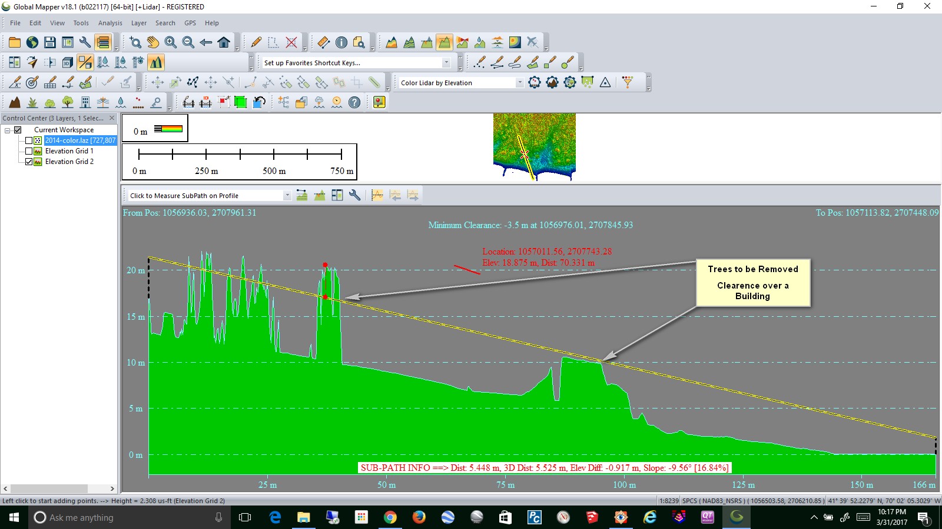Viewport: 942px width, 529px height.
Task: Click the View Shed analysis icon
Action: tap(462, 42)
